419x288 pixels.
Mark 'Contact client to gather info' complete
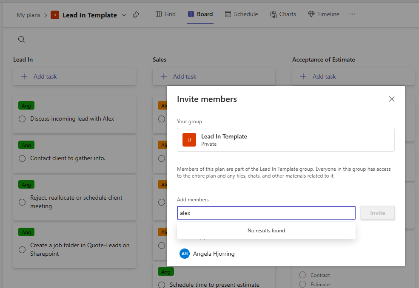(22, 158)
